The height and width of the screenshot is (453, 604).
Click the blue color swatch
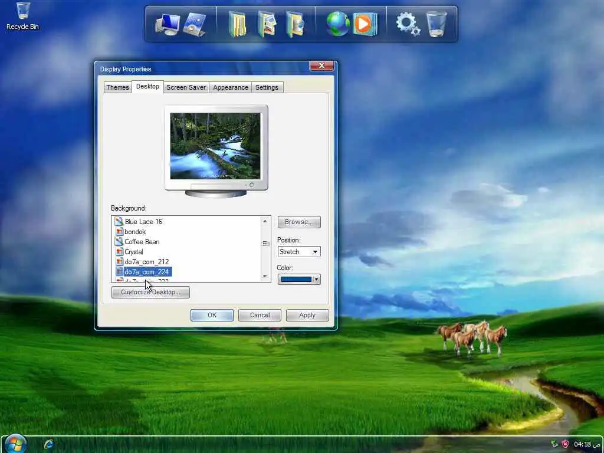click(x=296, y=279)
